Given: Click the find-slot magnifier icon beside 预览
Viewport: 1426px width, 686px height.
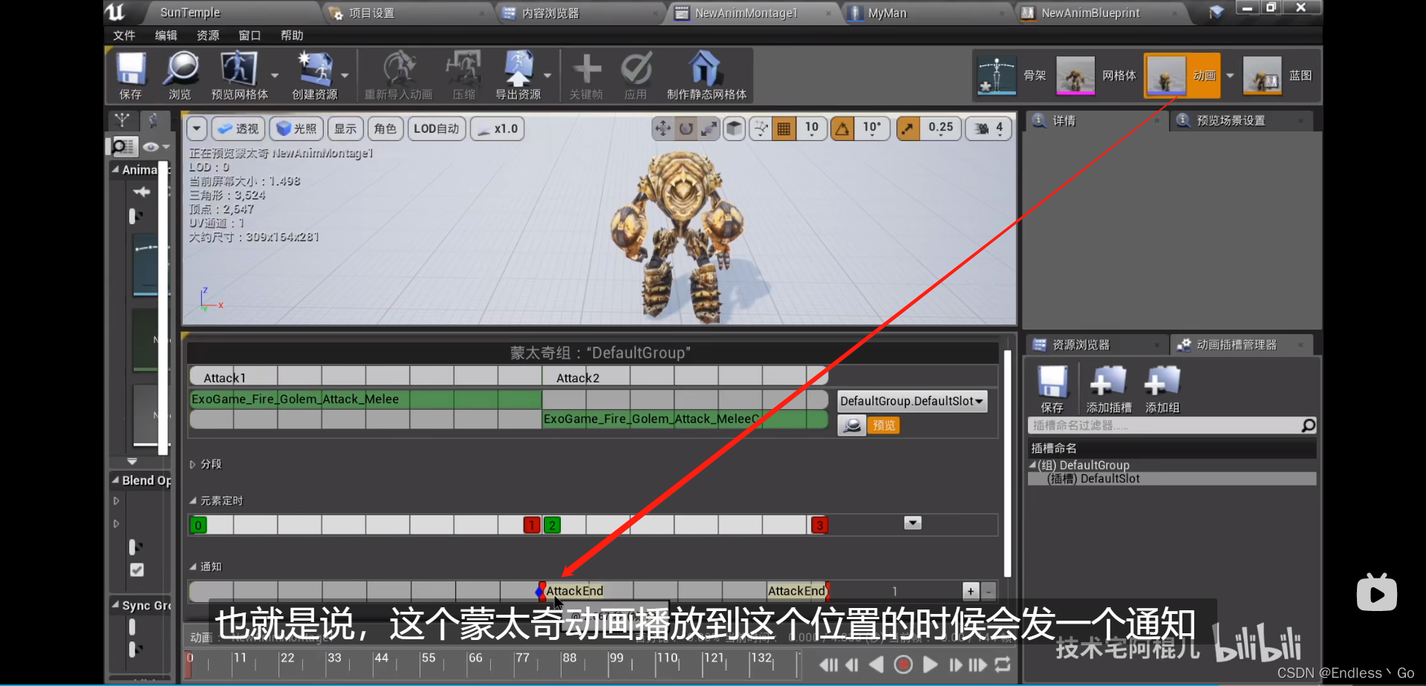Looking at the screenshot, I should pos(852,425).
